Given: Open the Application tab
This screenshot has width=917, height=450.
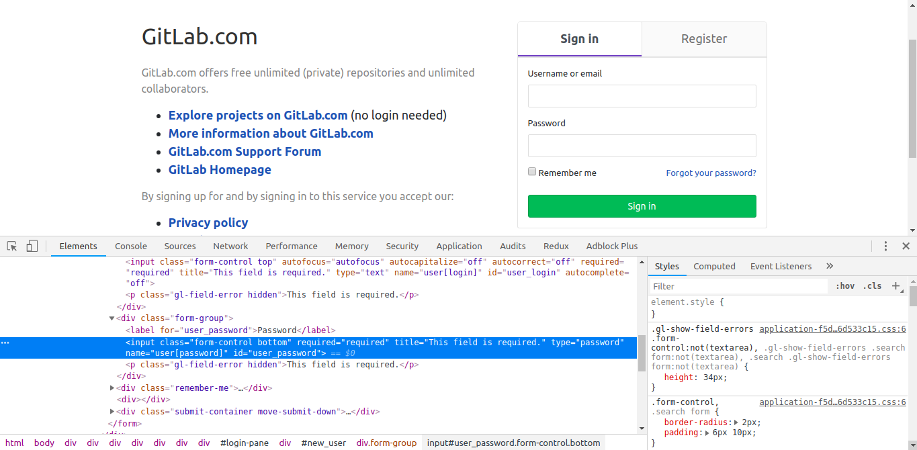Looking at the screenshot, I should [x=460, y=246].
